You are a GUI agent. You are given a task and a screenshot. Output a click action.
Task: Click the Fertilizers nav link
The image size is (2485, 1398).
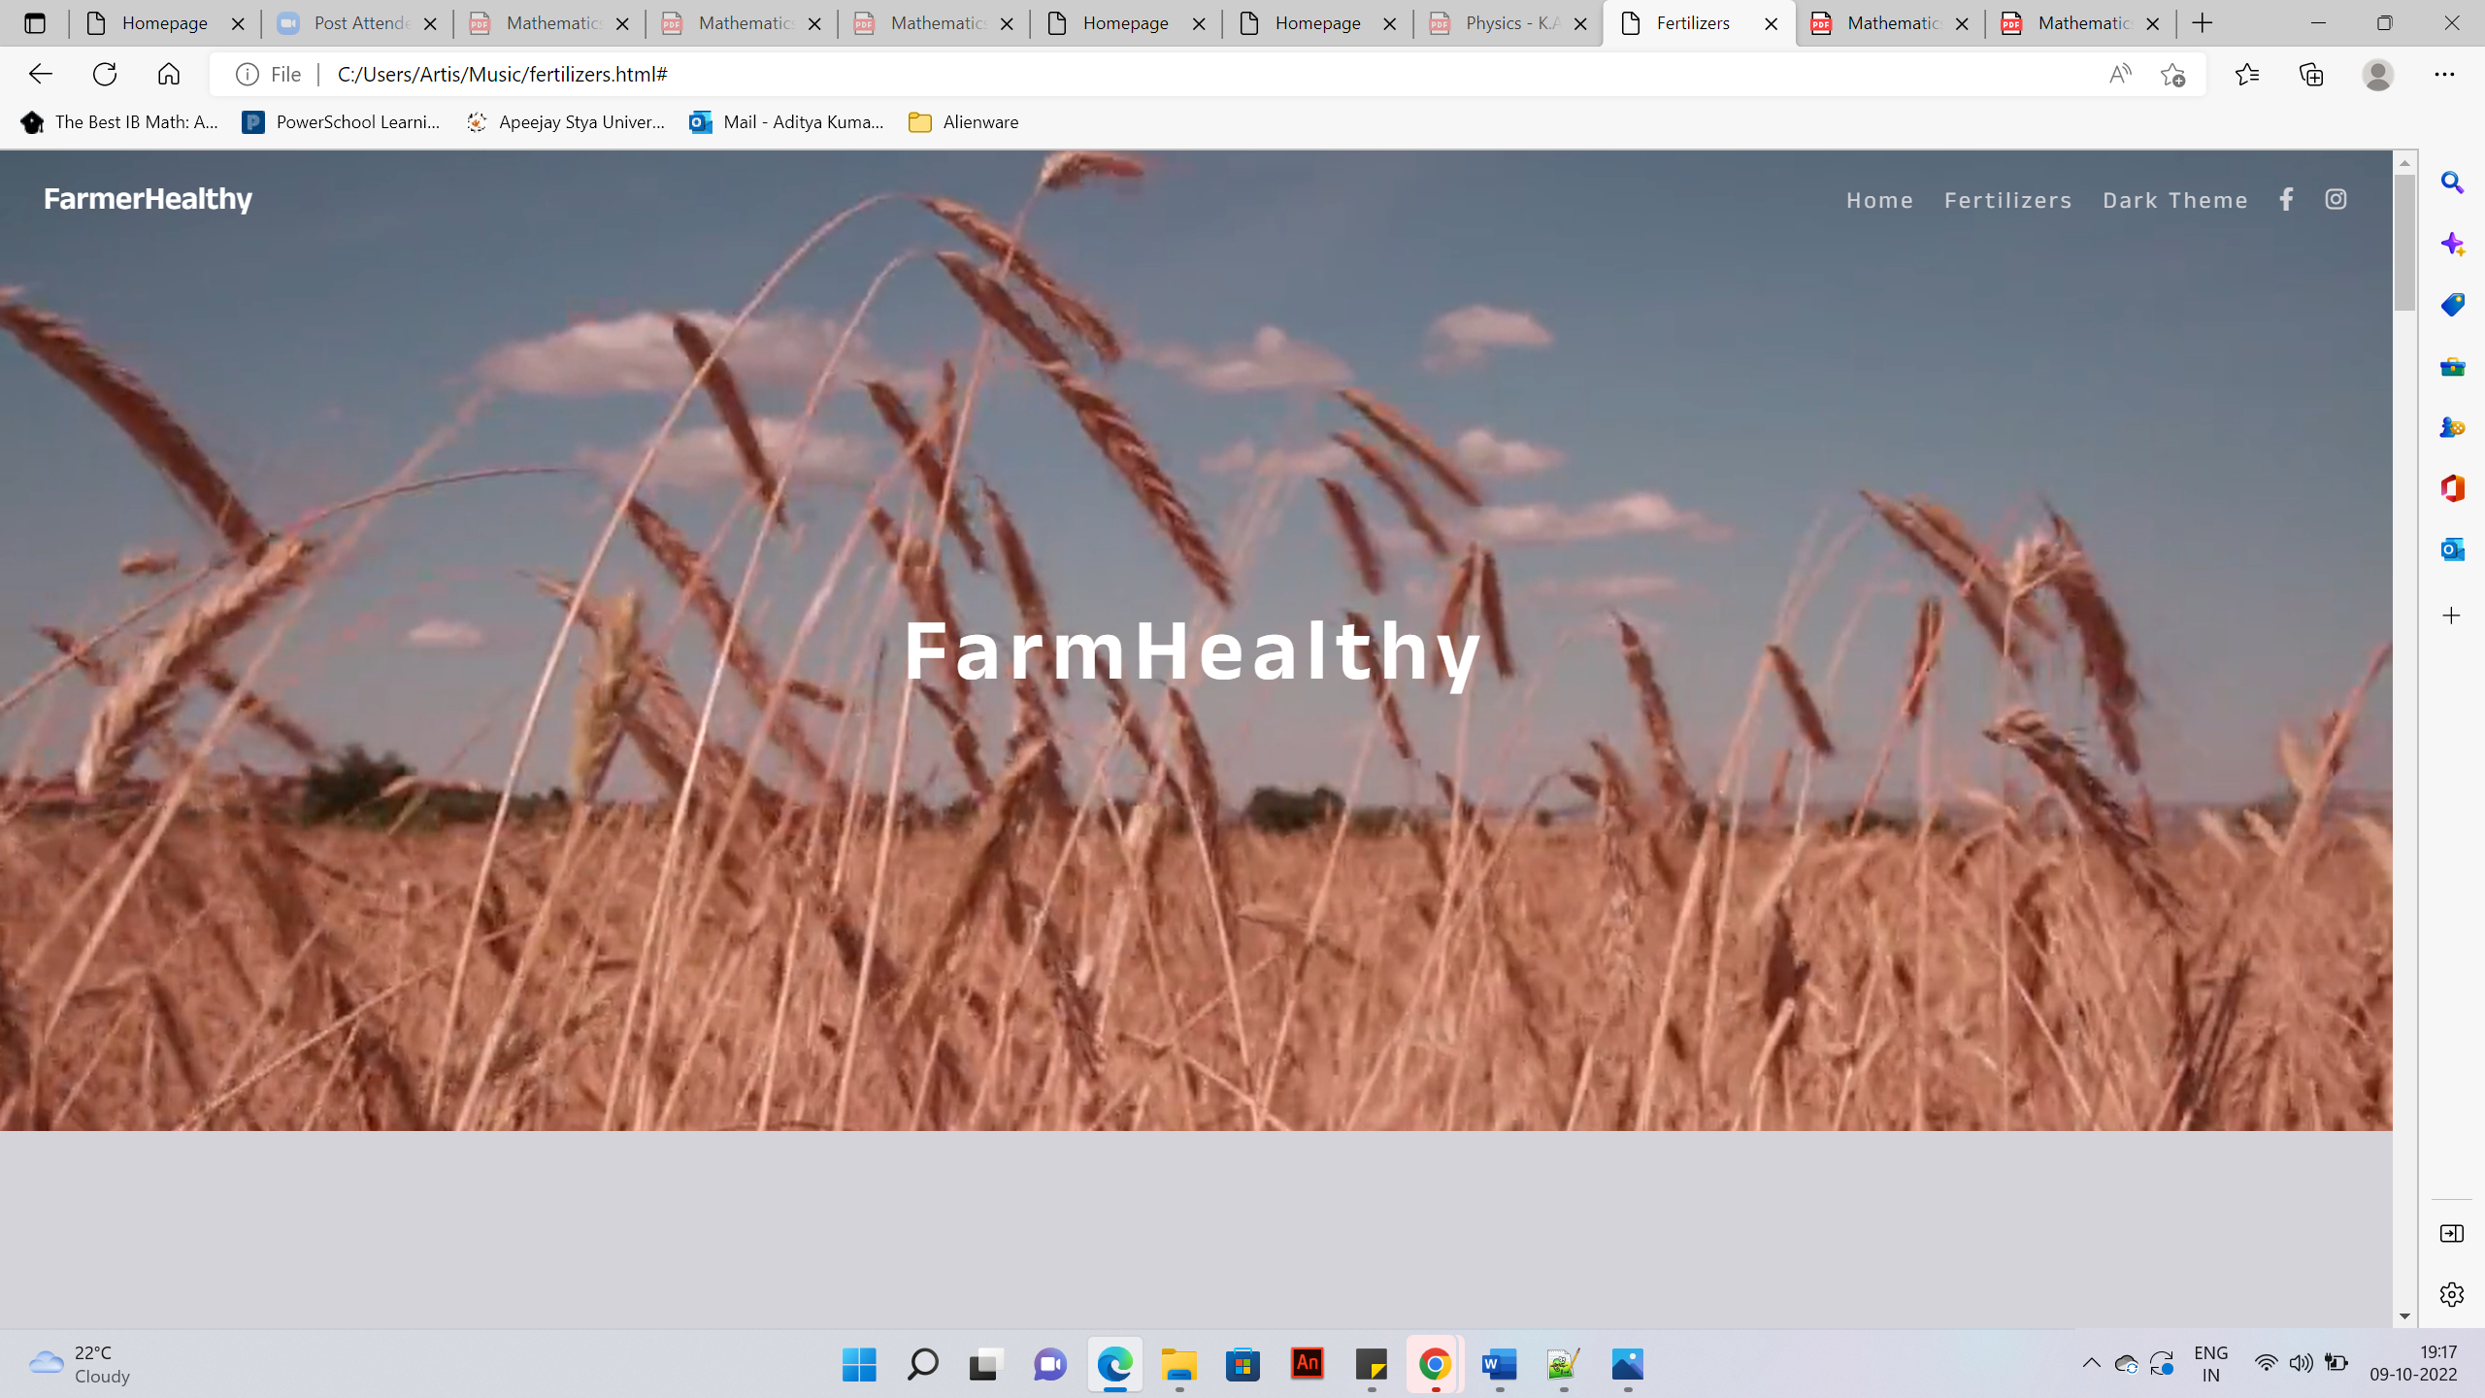tap(2007, 201)
